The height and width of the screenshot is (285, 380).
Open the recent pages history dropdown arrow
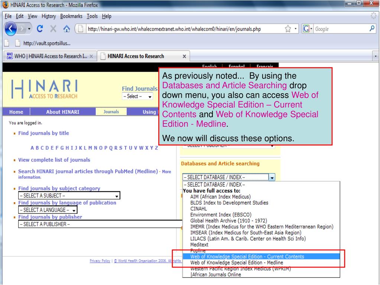29,29
